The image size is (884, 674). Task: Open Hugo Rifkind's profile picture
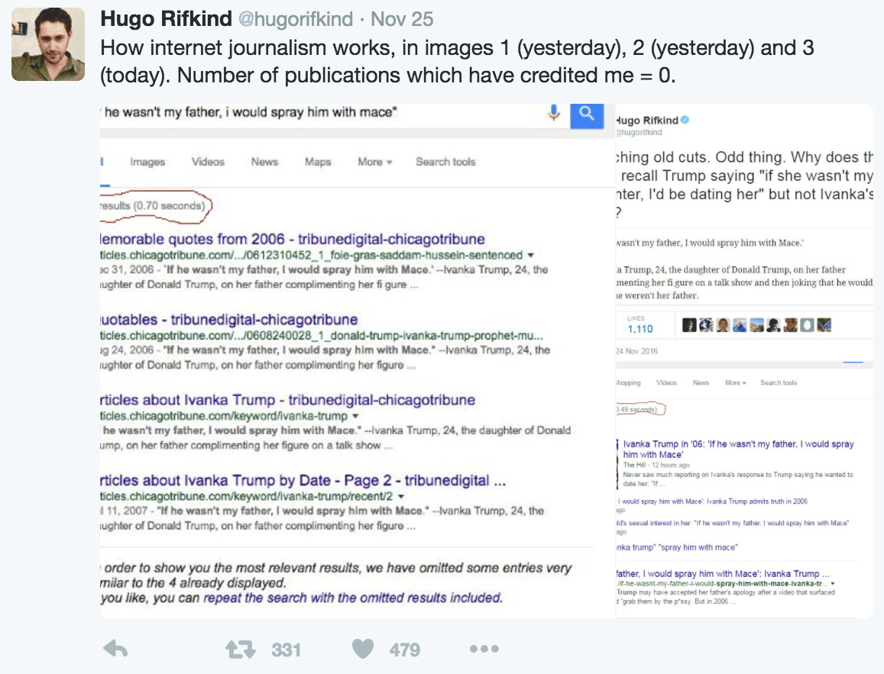[x=48, y=44]
